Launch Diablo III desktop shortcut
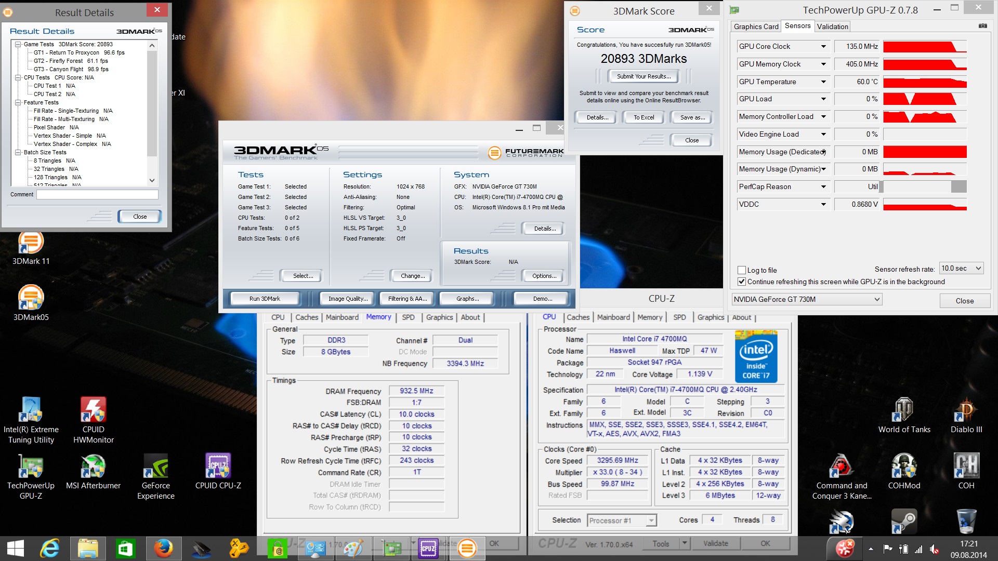 pyautogui.click(x=966, y=416)
